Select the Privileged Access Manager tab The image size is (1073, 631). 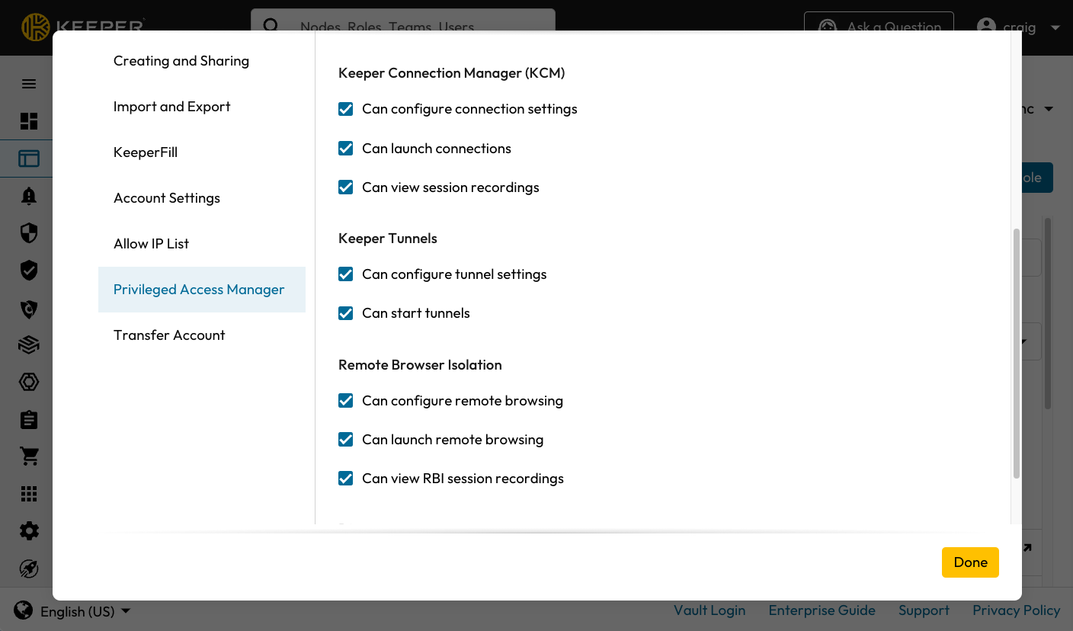pyautogui.click(x=199, y=290)
